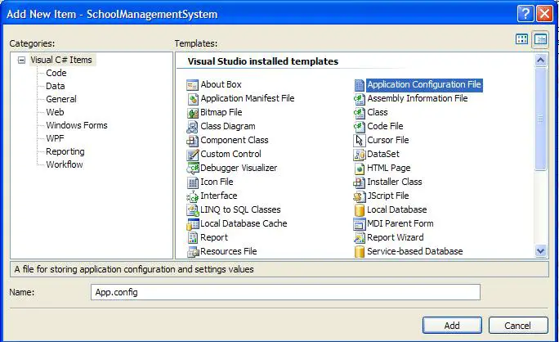Switch to large icons view
The height and width of the screenshot is (342, 559).
(x=522, y=39)
